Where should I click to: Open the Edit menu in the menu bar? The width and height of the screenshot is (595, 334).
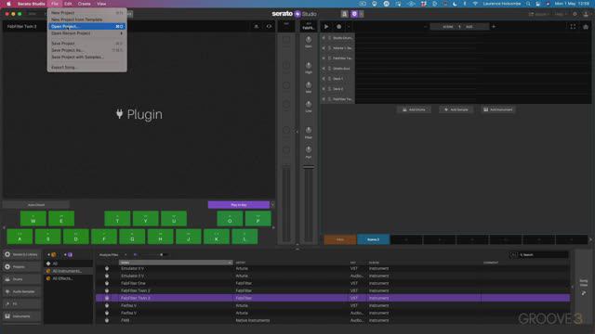point(68,4)
